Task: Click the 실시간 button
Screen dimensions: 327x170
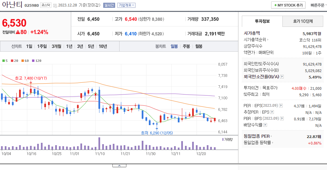Action: pyautogui.click(x=109, y=5)
